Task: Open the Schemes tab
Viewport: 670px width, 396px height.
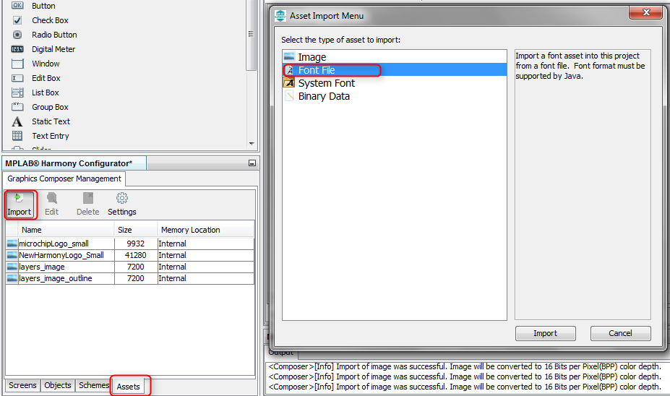Action: coord(94,386)
